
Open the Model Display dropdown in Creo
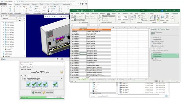[x=52, y=14]
